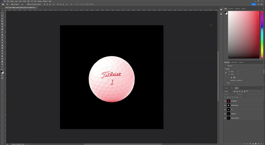
Task: Filter layers by smart object icon
Action: (244, 92)
